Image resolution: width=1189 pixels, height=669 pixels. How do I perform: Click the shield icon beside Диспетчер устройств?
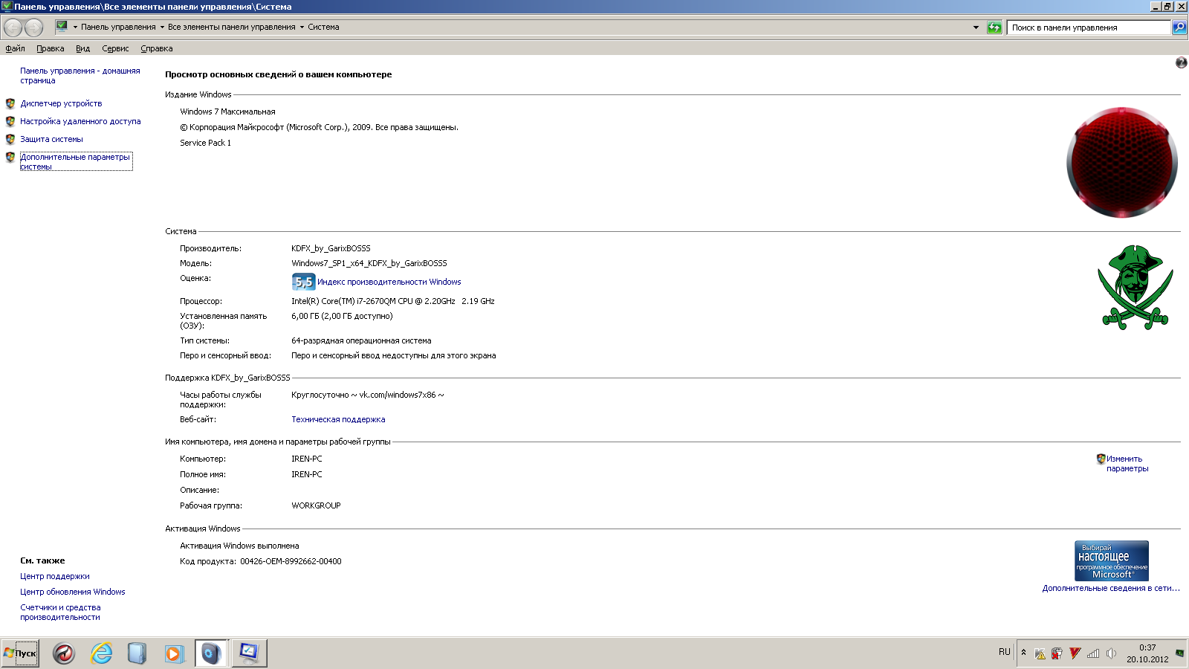pos(10,103)
